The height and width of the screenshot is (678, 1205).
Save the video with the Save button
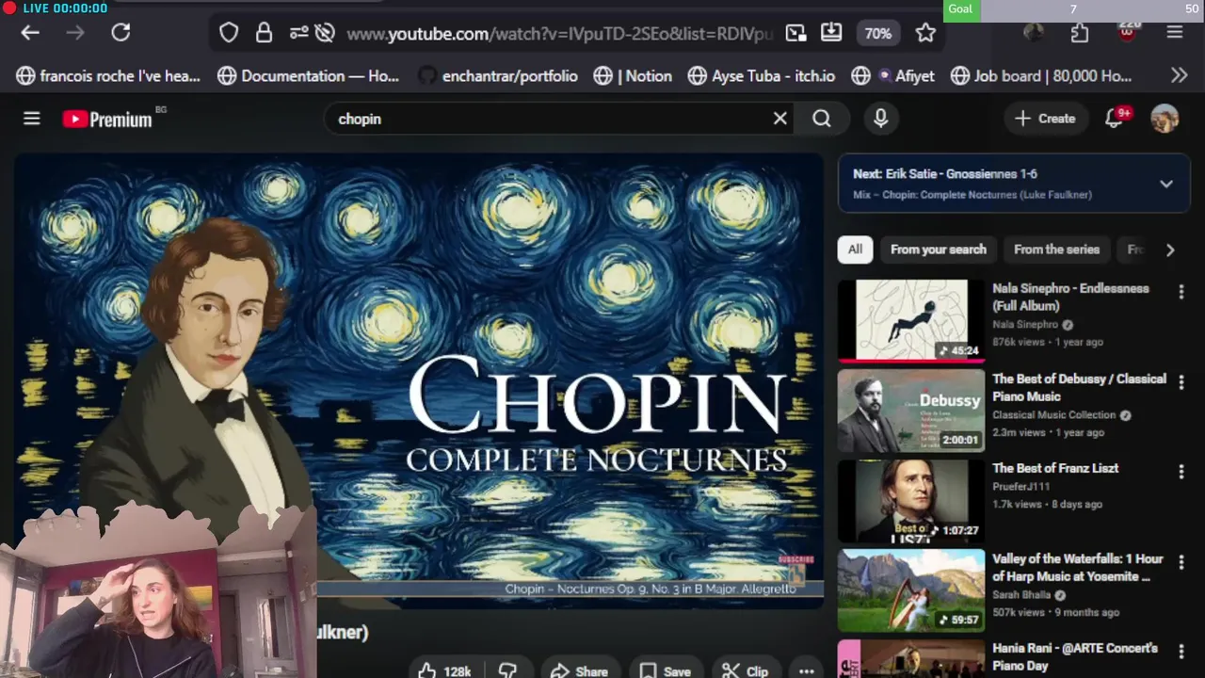[x=666, y=670]
